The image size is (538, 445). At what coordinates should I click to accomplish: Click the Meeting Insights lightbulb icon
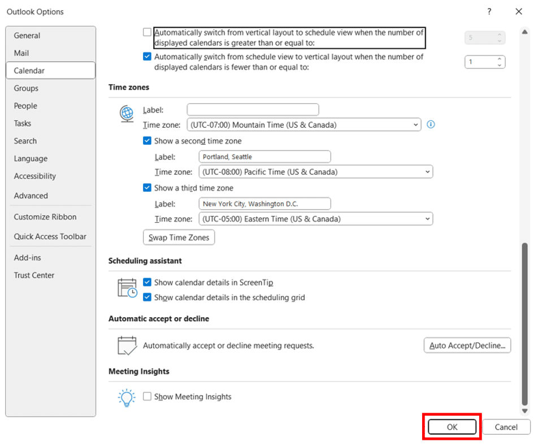coord(127,398)
